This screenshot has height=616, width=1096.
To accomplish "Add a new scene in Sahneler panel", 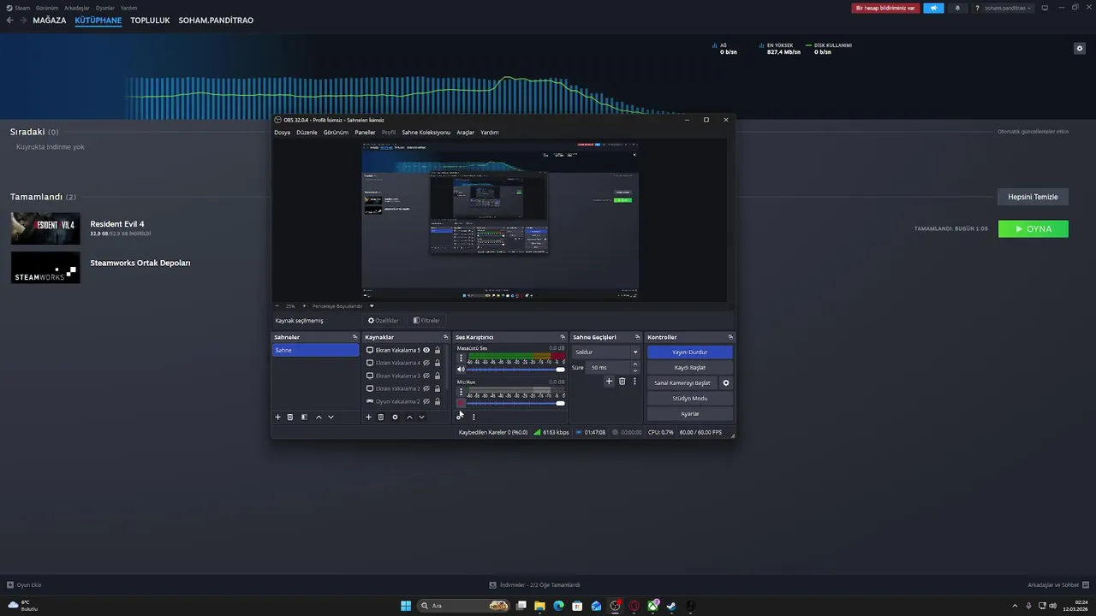I will click(x=277, y=417).
